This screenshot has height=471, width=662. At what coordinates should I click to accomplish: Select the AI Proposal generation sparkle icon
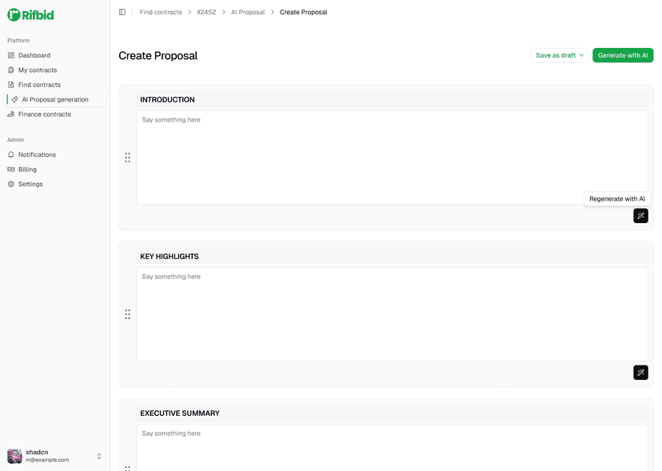click(x=14, y=99)
